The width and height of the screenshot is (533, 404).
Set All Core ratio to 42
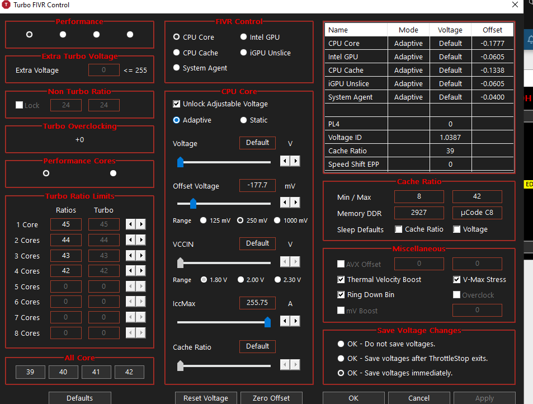(x=129, y=372)
